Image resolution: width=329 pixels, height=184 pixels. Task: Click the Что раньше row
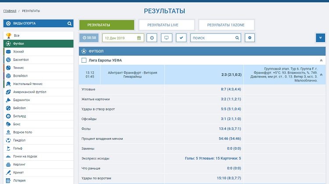pos(202,168)
